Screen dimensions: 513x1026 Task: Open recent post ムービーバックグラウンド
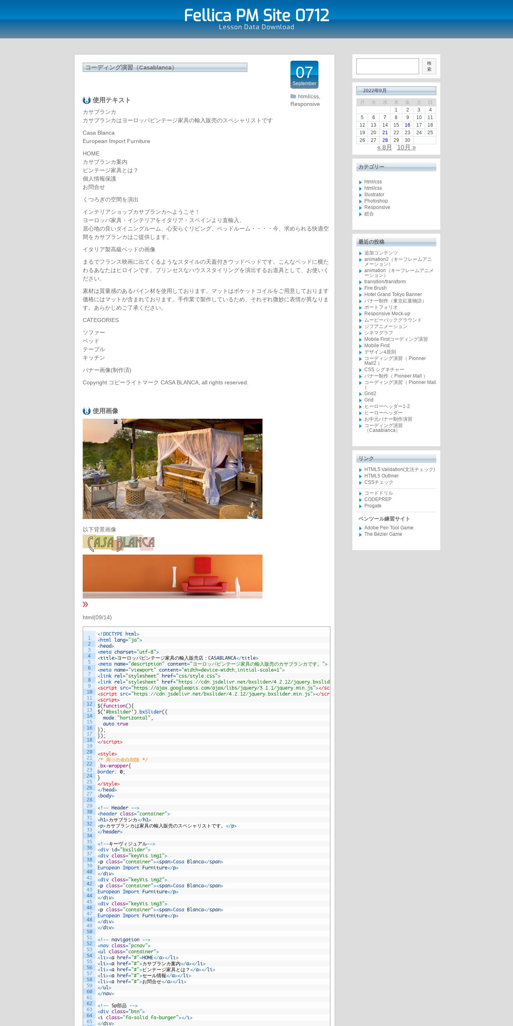393,320
